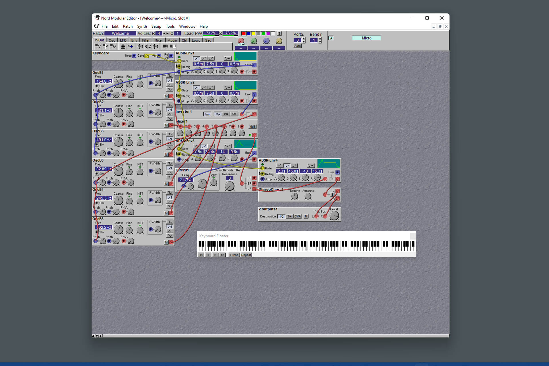Toggle the -6dB switch on Mixer1

pyautogui.click(x=252, y=127)
